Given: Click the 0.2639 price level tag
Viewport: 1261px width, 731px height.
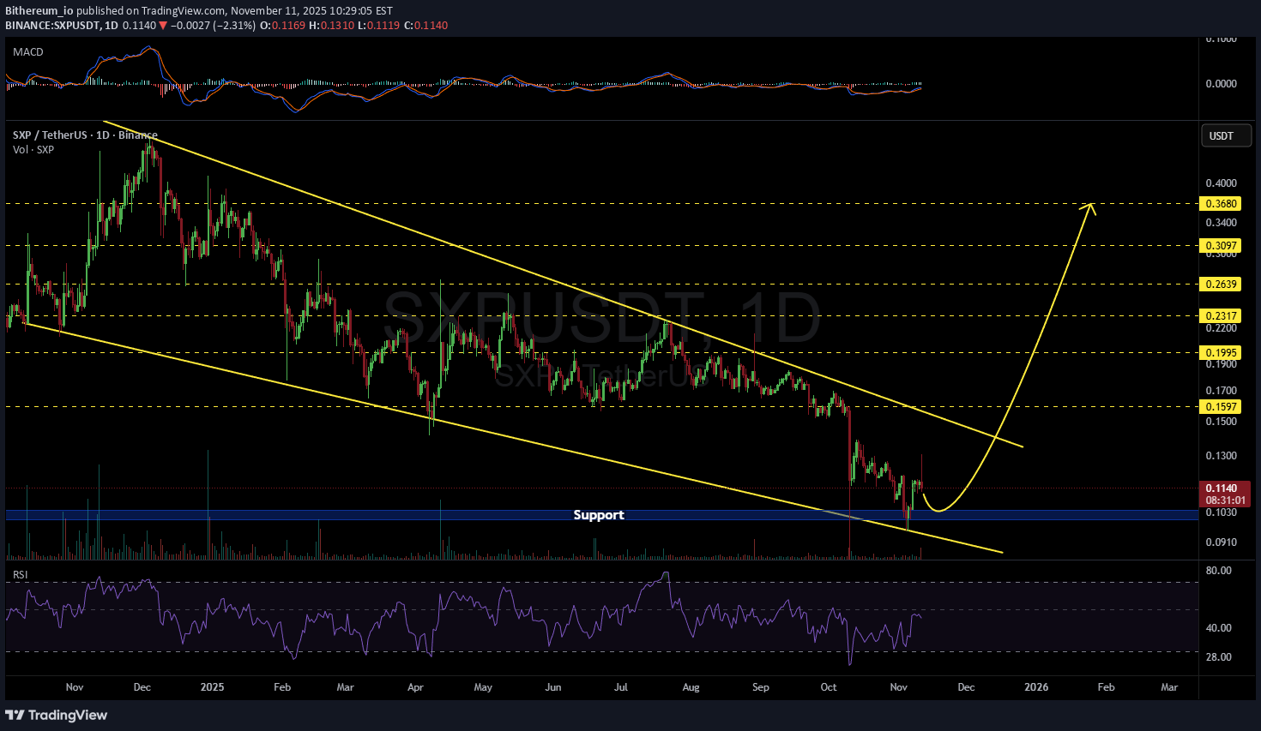Looking at the screenshot, I should (1221, 285).
